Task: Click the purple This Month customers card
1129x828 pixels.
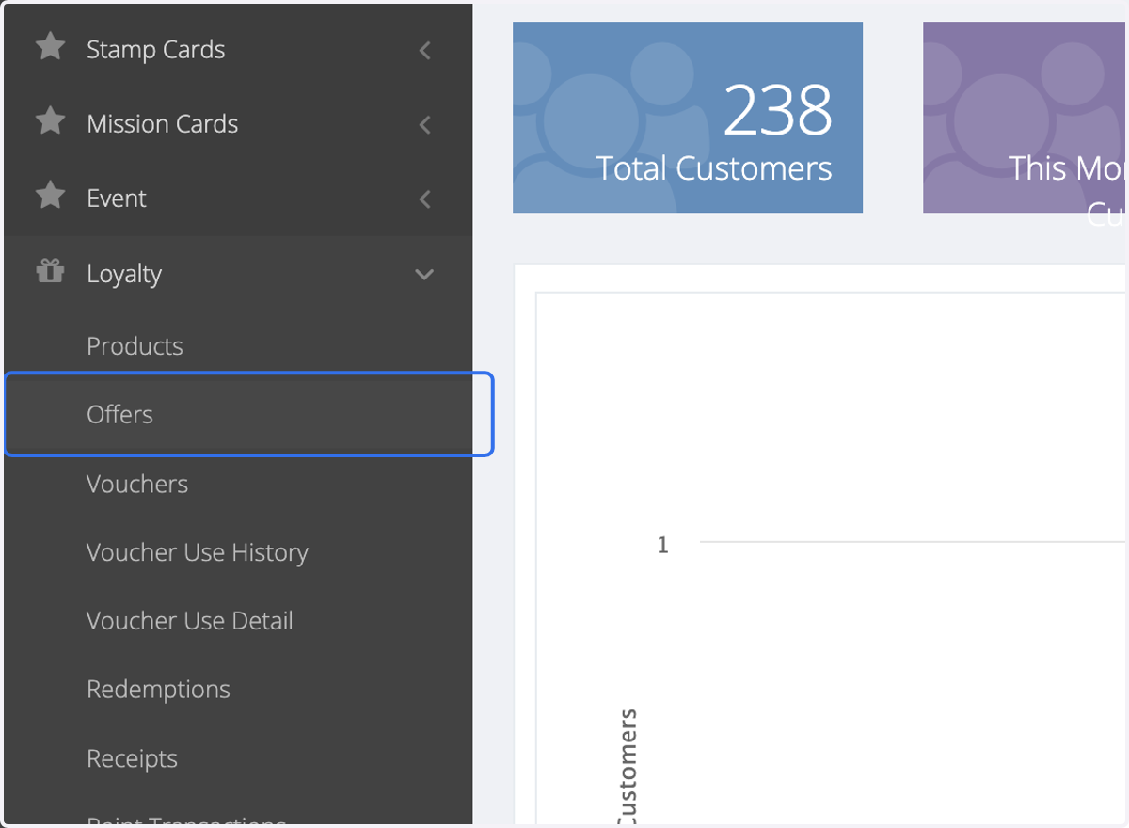Action: click(x=1025, y=118)
